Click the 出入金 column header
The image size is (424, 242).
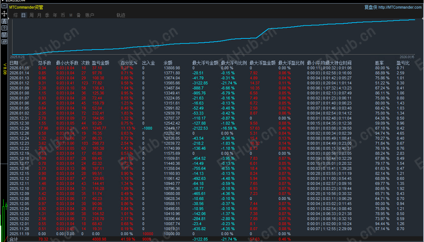(x=148, y=63)
